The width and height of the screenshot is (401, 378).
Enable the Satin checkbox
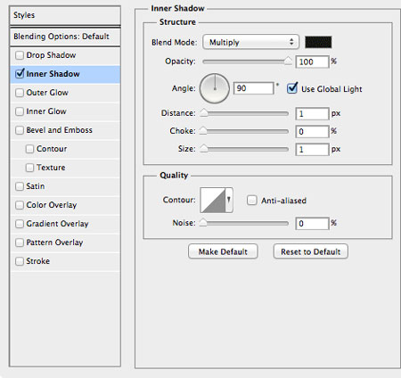click(x=20, y=186)
